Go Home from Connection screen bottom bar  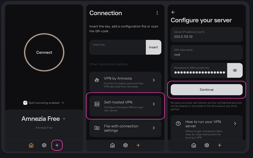pos(113,145)
